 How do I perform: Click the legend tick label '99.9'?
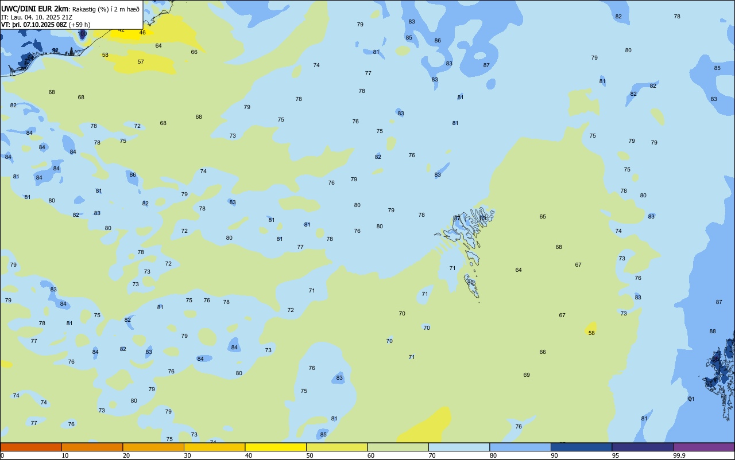pos(679,455)
